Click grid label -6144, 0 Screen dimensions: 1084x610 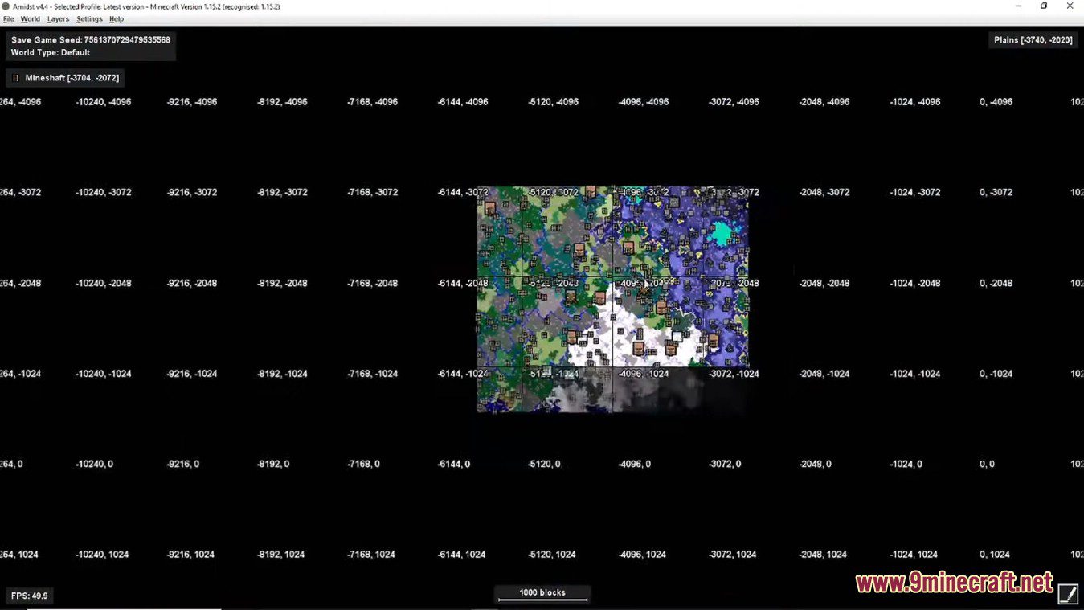tap(454, 464)
